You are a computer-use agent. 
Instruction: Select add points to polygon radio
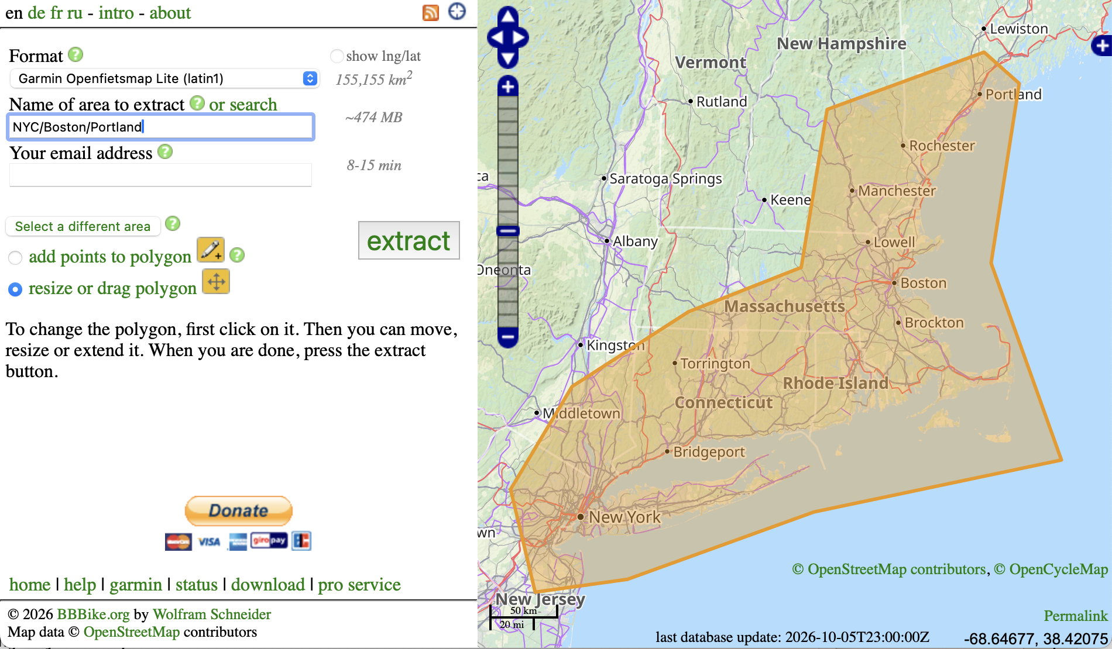15,257
